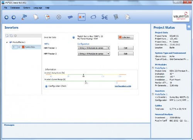Click the crossed-circle toolbar icon

coord(59,17)
